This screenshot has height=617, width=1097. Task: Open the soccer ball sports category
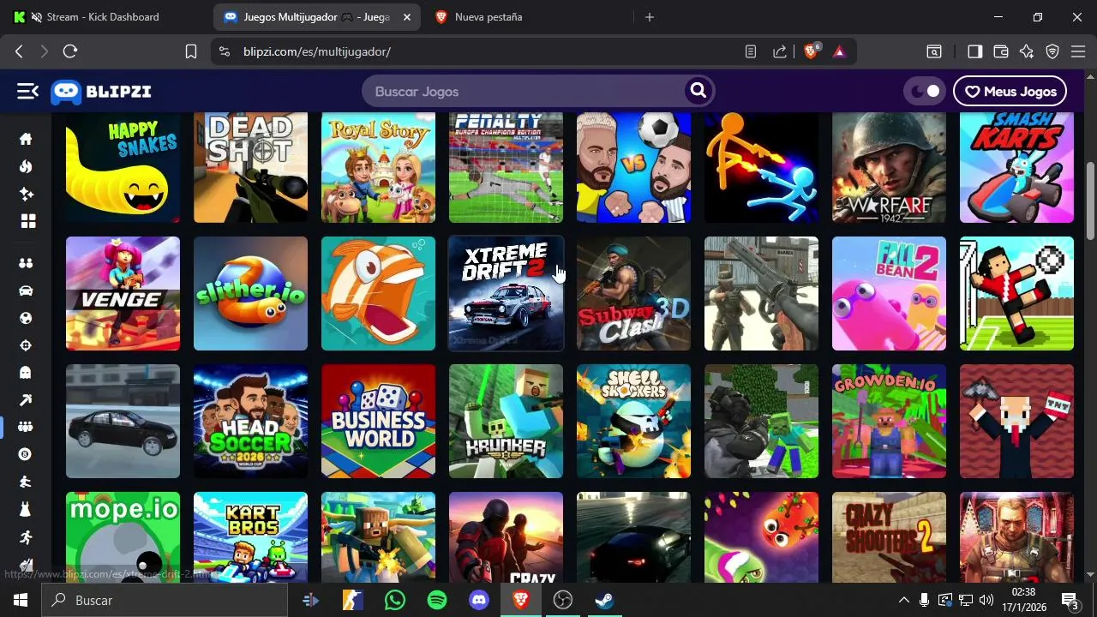(x=26, y=318)
